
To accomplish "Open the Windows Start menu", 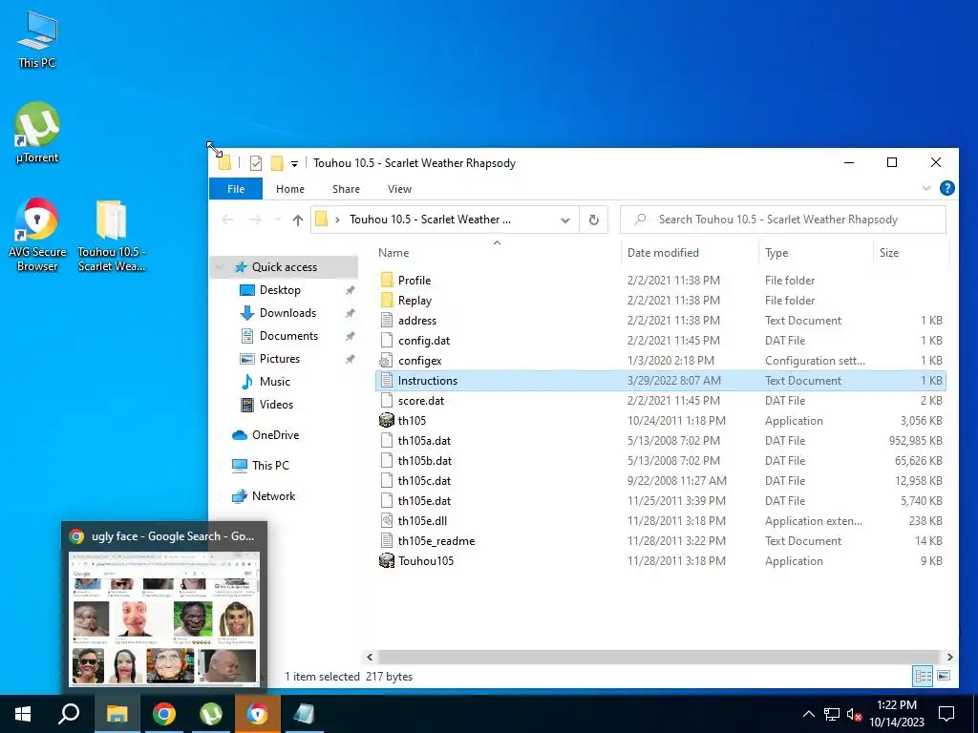I will pyautogui.click(x=23, y=714).
